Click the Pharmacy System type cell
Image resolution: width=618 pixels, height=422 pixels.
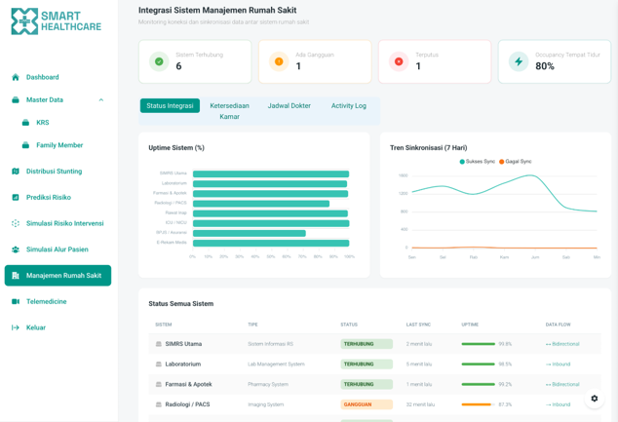268,384
